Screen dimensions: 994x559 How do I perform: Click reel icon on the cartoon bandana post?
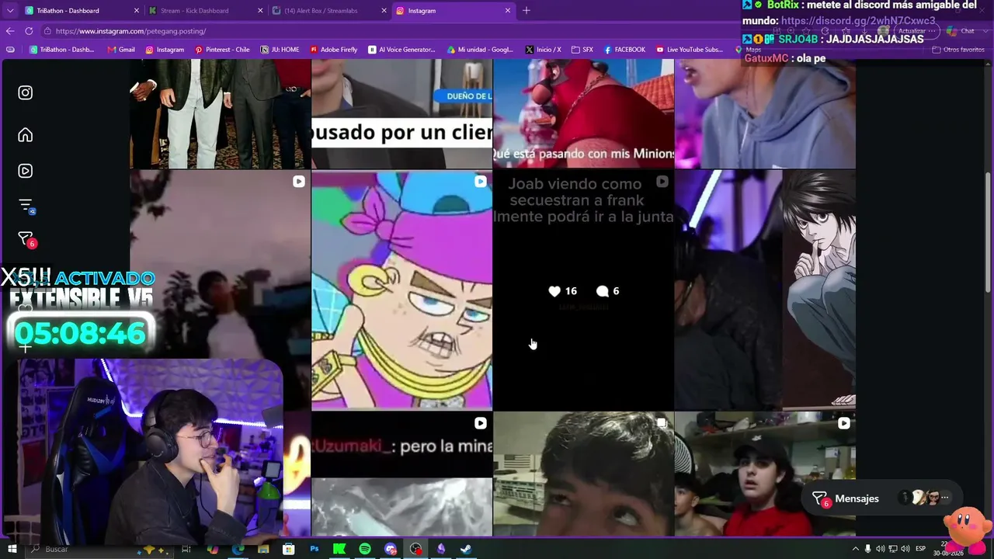[x=480, y=182]
